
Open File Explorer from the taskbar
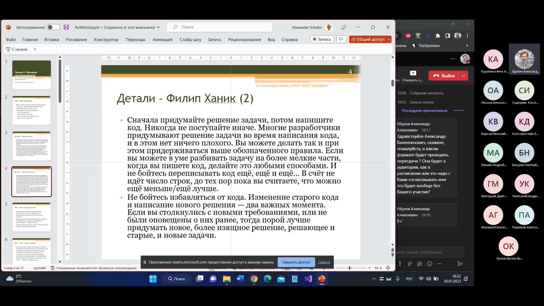[227, 279]
